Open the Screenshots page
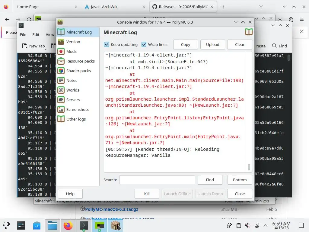Image resolution: width=309 pixels, height=232 pixels. pyautogui.click(x=78, y=109)
